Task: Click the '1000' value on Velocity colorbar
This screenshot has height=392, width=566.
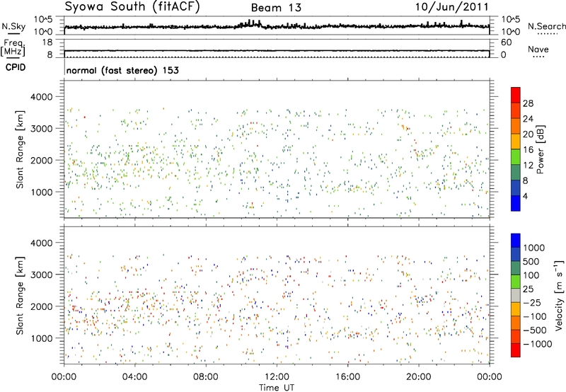Action: pyautogui.click(x=534, y=248)
